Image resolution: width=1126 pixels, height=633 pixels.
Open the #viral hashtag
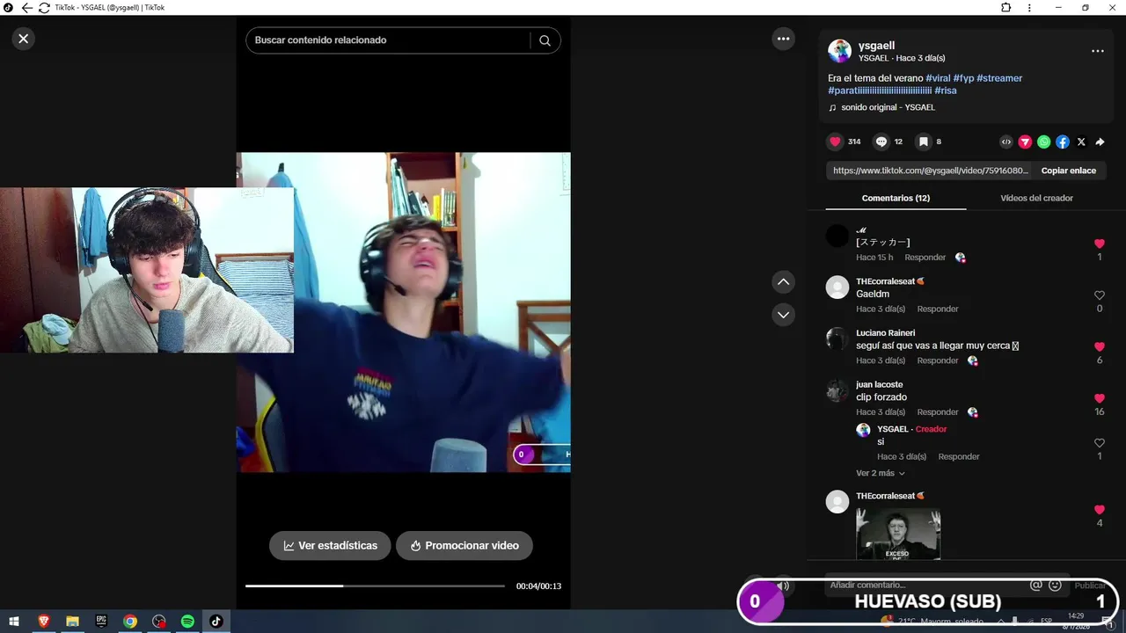938,78
